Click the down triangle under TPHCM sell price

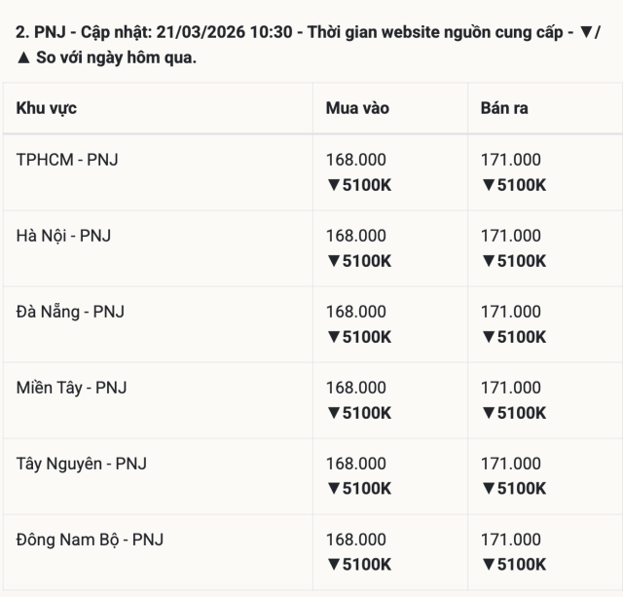point(488,185)
